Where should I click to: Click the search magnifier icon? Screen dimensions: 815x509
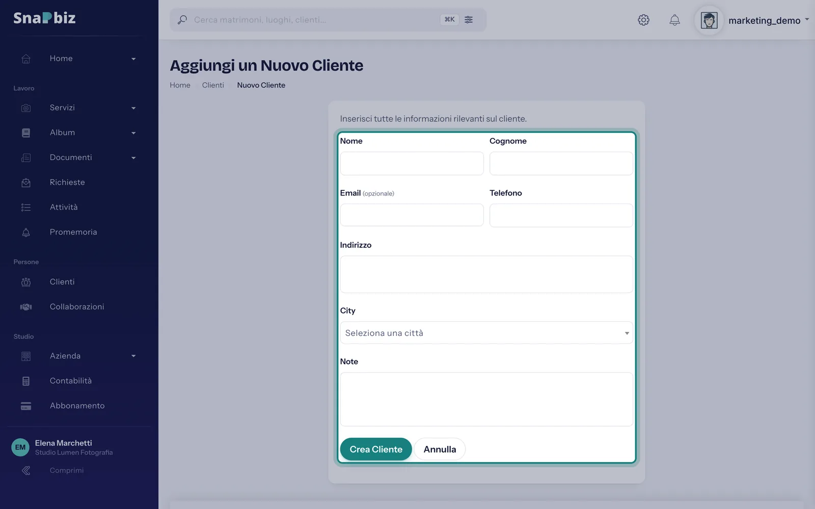[x=182, y=20]
